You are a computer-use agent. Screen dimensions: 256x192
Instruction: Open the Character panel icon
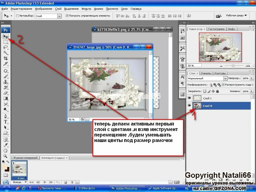coord(182,77)
